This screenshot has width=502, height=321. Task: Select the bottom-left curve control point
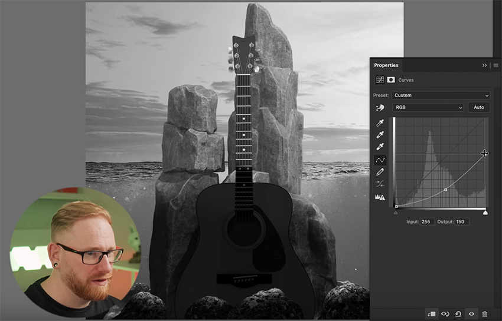pos(396,207)
